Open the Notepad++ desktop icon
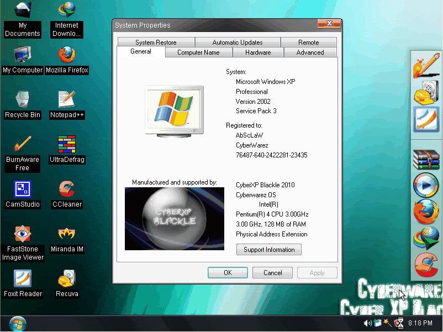This screenshot has height=332, width=443. pos(67,105)
